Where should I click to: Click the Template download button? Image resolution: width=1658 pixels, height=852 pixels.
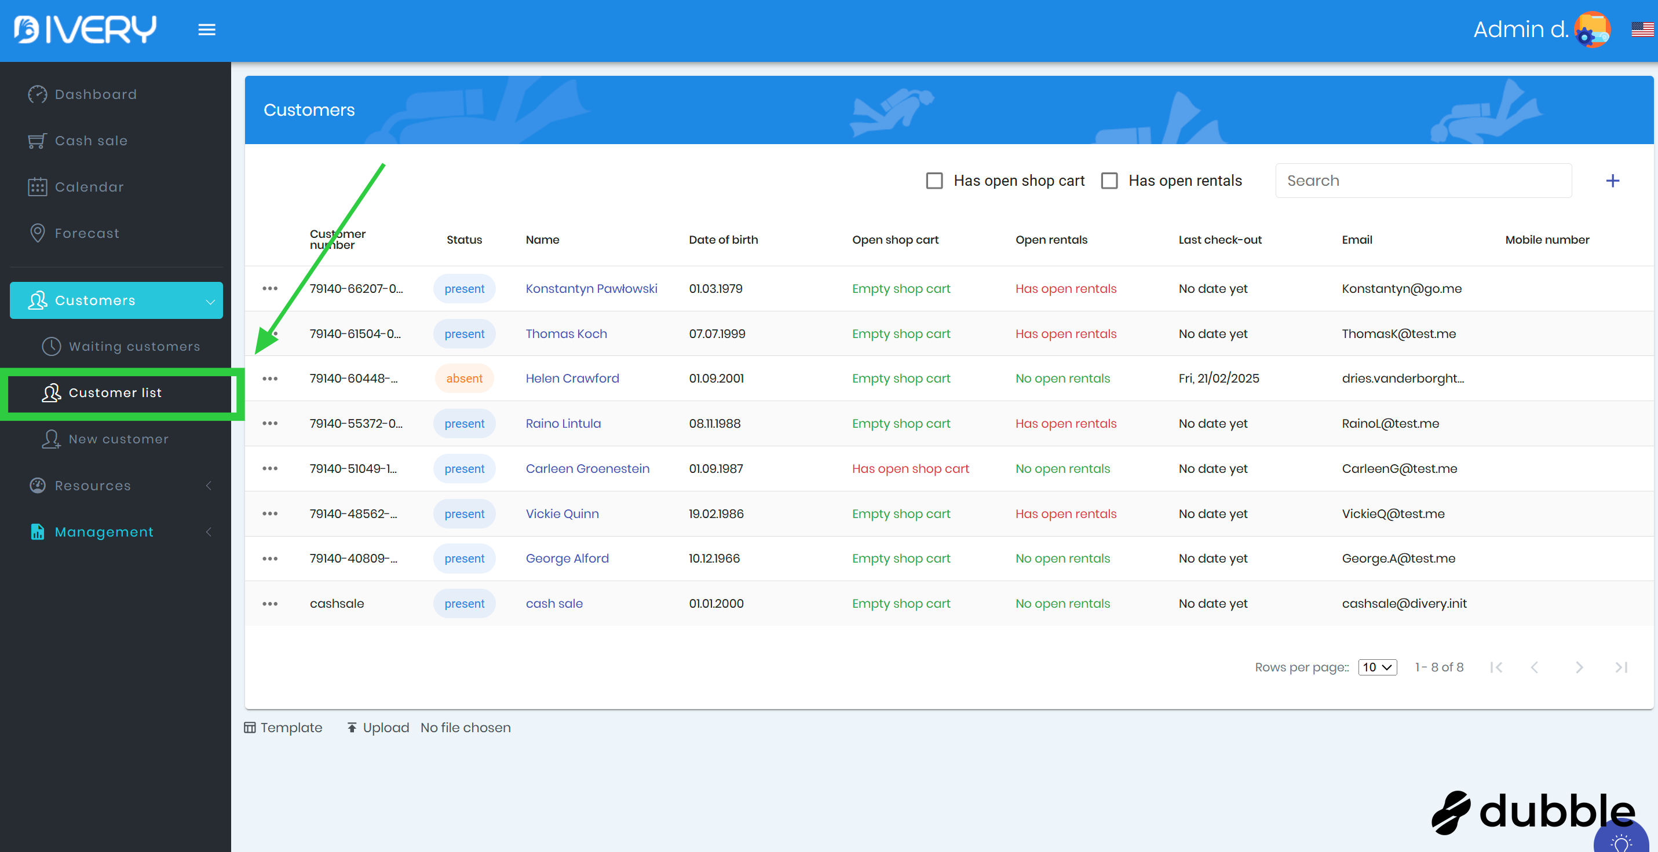pos(283,728)
